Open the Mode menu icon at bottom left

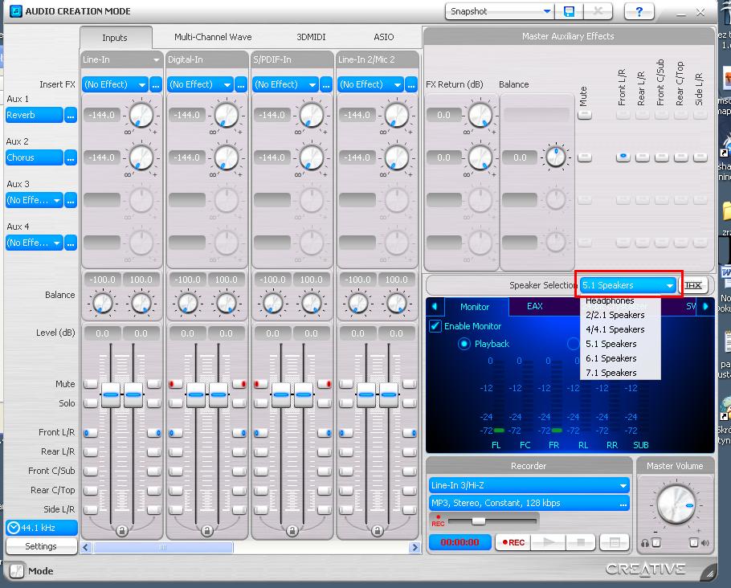pos(16,571)
